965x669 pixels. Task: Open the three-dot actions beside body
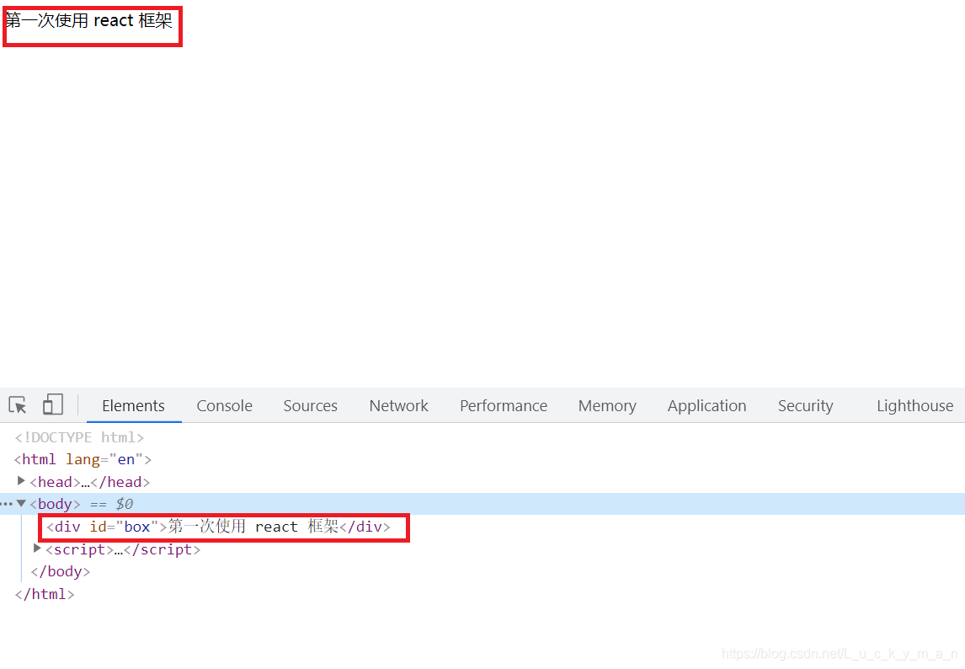point(7,504)
